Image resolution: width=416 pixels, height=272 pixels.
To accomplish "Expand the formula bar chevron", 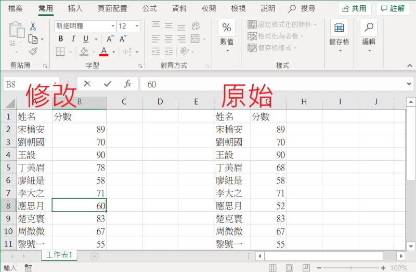I will click(x=409, y=84).
